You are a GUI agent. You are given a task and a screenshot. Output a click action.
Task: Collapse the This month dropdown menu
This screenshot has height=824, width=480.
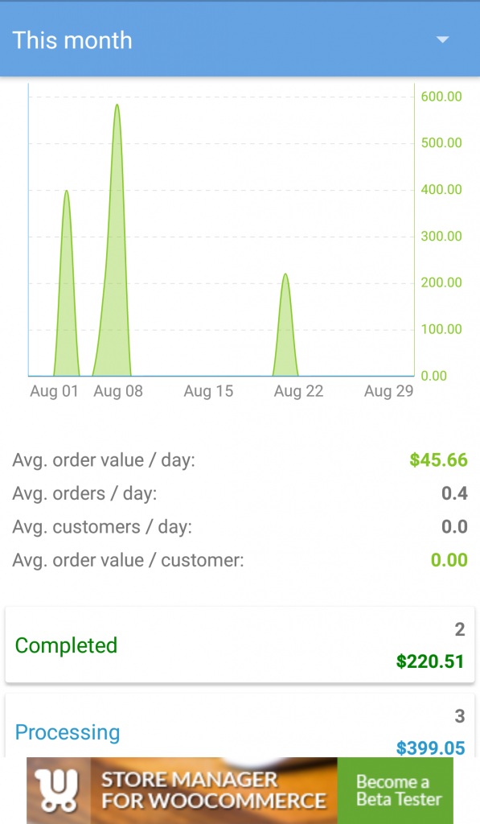(x=441, y=39)
